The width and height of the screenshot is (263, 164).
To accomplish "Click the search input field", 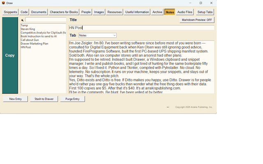I will [x=46, y=20].
